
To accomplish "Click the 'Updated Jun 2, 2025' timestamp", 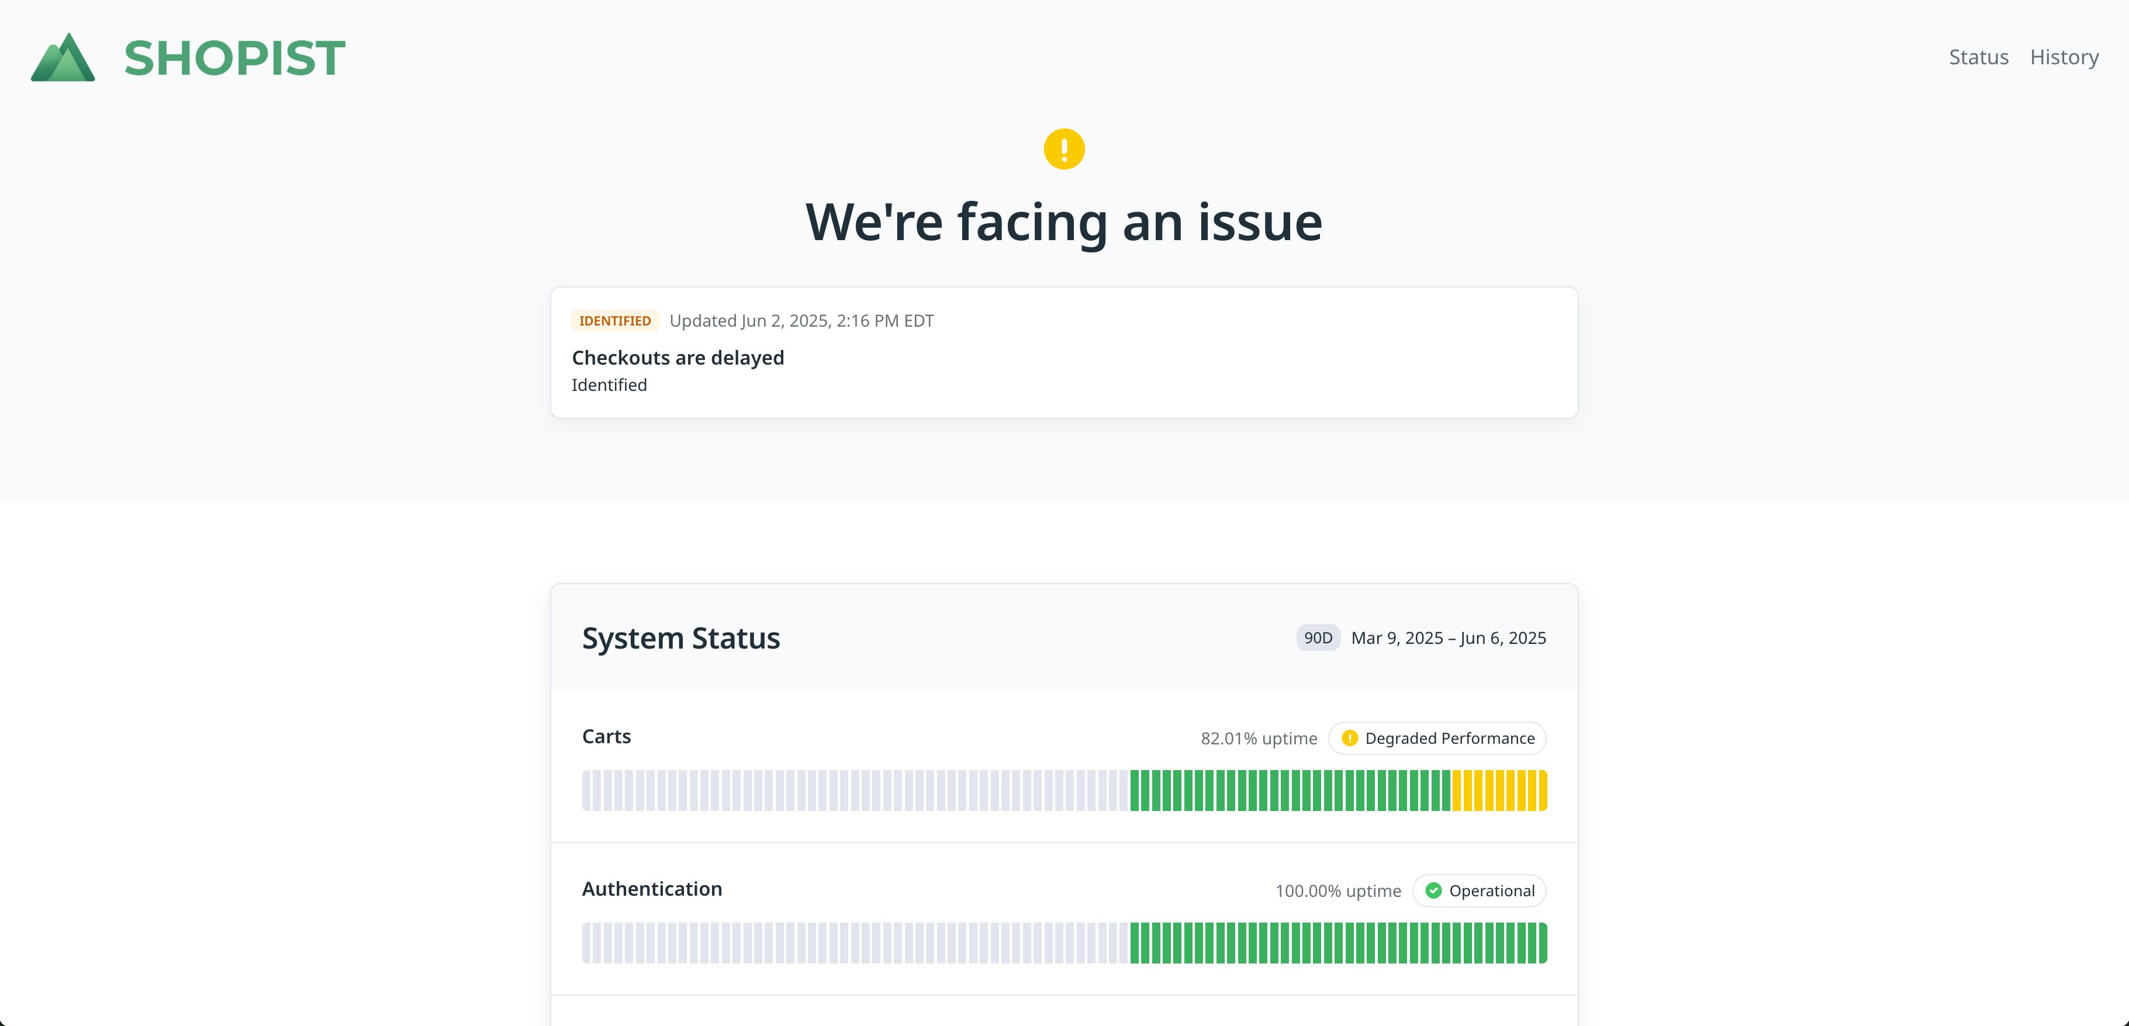I will (801, 321).
